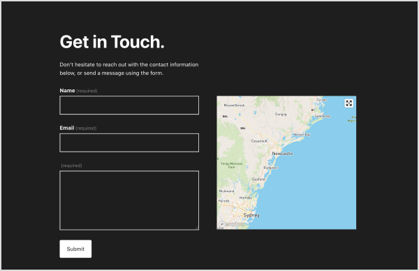Click Cessnock on the map
The image size is (419, 271).
[x=259, y=141]
